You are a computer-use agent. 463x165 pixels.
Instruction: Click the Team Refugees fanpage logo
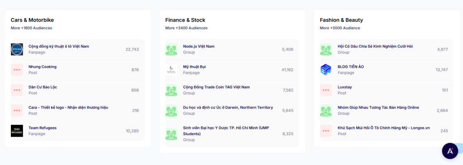(x=17, y=131)
